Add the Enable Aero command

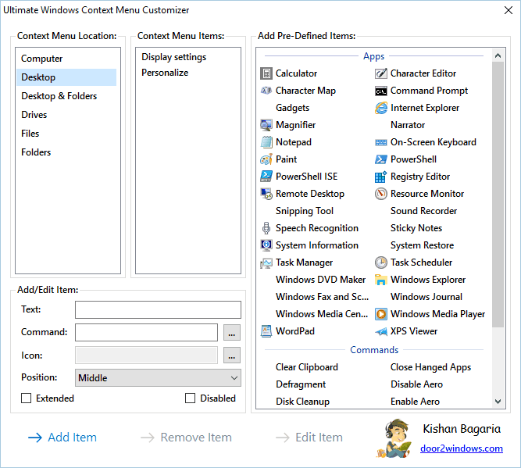point(415,402)
